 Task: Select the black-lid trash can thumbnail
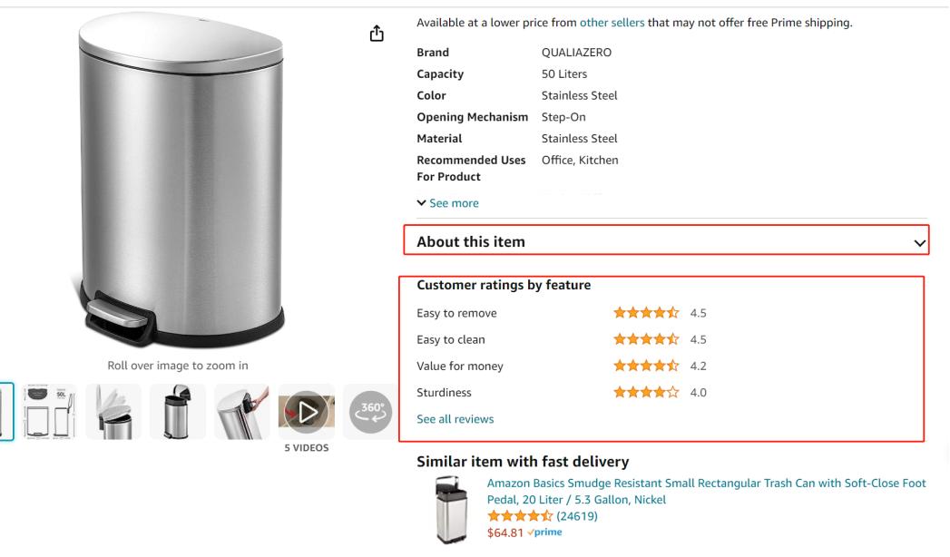177,411
